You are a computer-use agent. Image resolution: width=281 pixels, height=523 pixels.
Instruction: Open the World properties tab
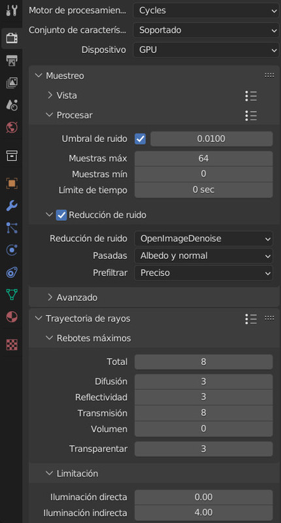(12, 127)
